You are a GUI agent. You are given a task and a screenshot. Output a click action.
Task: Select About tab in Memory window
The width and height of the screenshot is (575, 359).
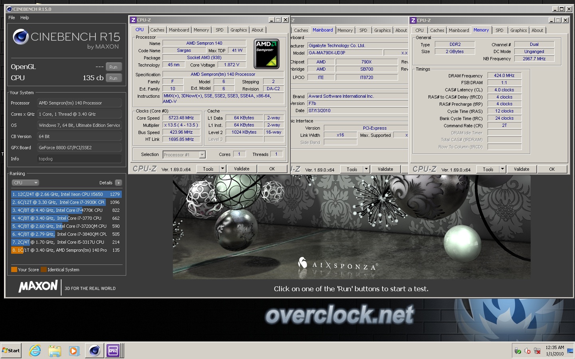(x=537, y=30)
